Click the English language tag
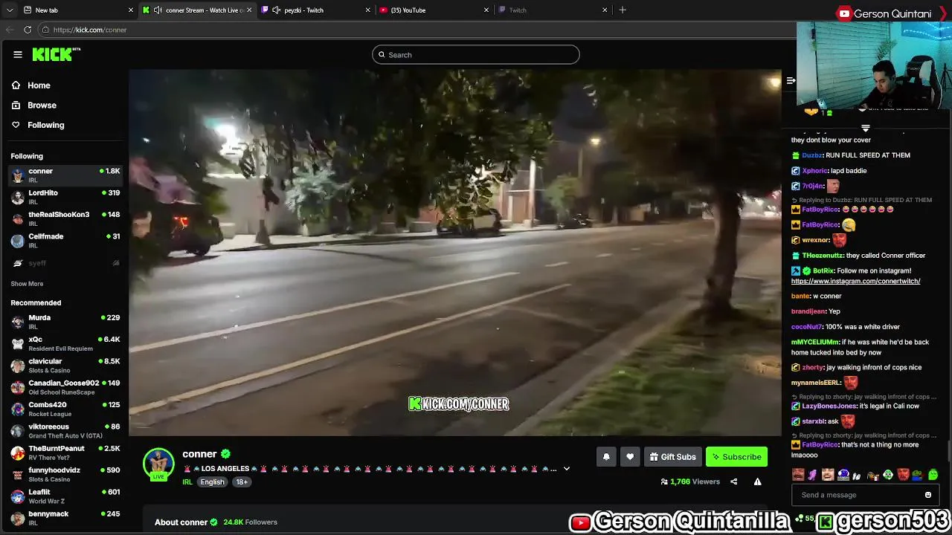The width and height of the screenshot is (952, 535). click(212, 481)
